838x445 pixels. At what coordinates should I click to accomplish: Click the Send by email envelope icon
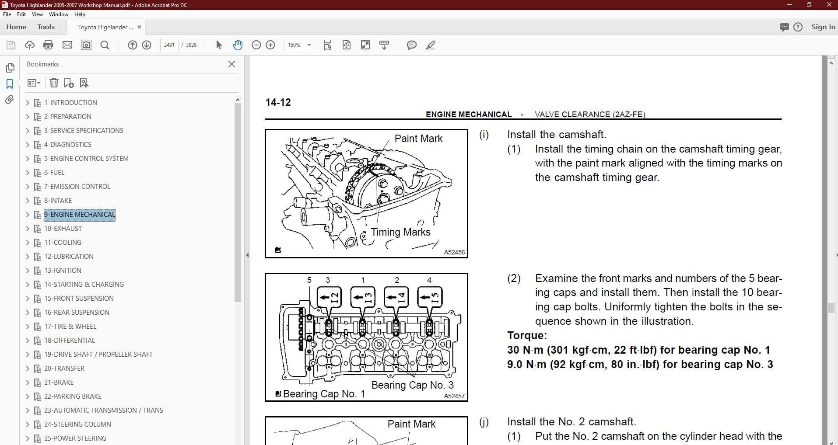(67, 45)
